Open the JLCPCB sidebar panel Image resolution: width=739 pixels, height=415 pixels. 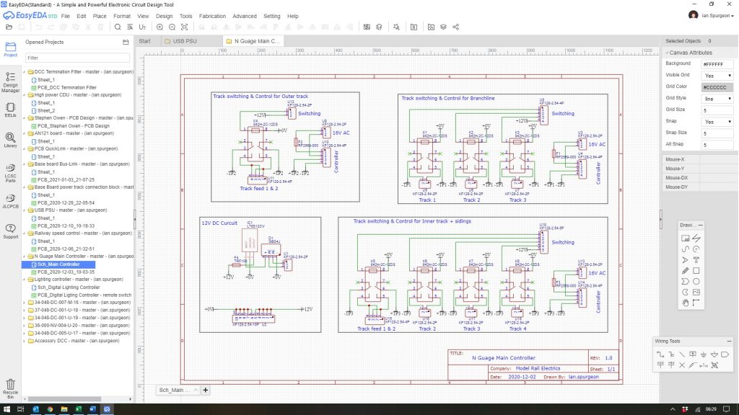point(10,201)
